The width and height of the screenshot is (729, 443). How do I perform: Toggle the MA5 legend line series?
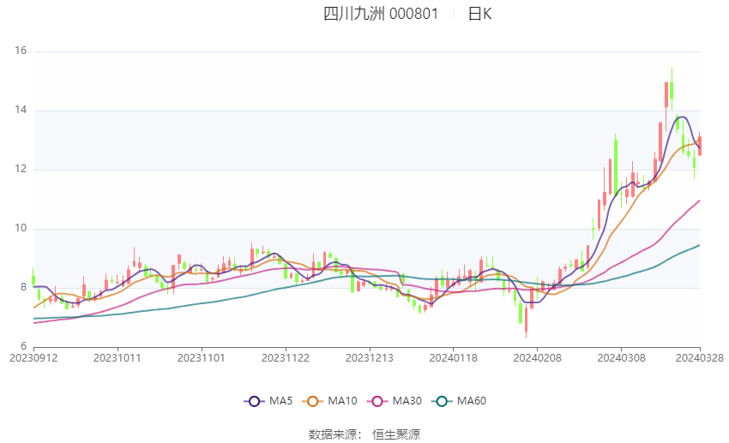click(x=268, y=401)
